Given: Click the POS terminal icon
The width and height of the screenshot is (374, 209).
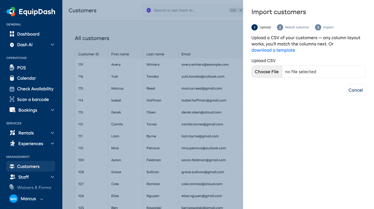Looking at the screenshot, I should tap(12, 68).
